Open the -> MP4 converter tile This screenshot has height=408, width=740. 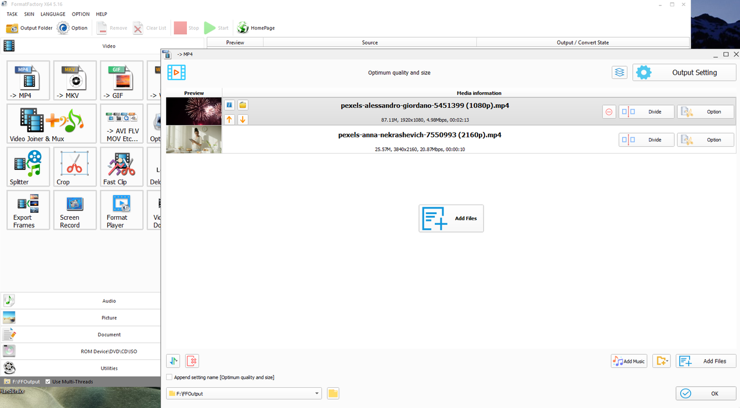28,81
